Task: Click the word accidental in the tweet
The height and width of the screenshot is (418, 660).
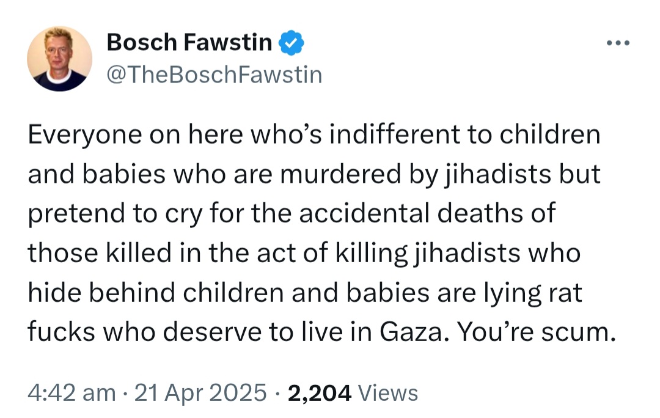Action: pyautogui.click(x=364, y=213)
